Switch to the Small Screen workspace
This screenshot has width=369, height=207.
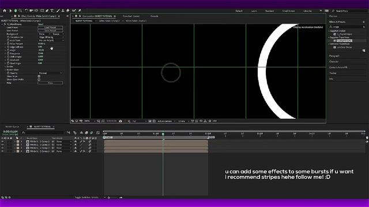pyautogui.click(x=288, y=11)
